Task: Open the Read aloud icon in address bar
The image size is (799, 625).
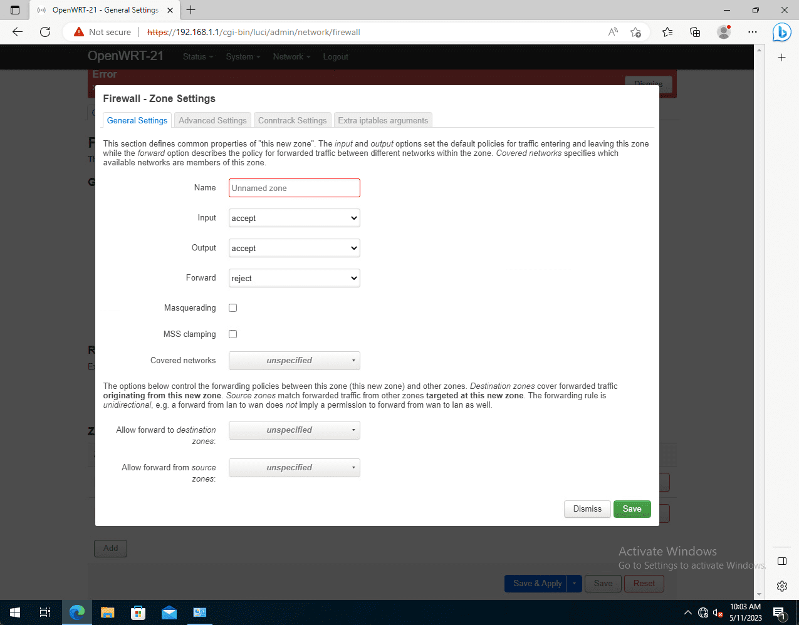Action: coord(613,32)
